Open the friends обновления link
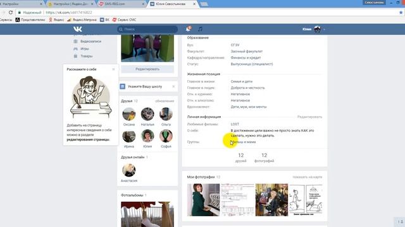Viewport: 405px width, 227px height. [x=165, y=101]
